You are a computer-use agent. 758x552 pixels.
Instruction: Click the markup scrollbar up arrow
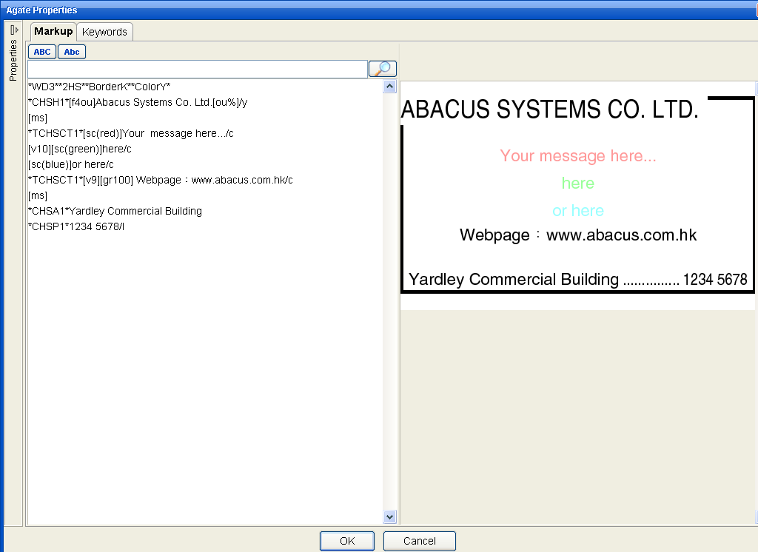click(x=389, y=87)
